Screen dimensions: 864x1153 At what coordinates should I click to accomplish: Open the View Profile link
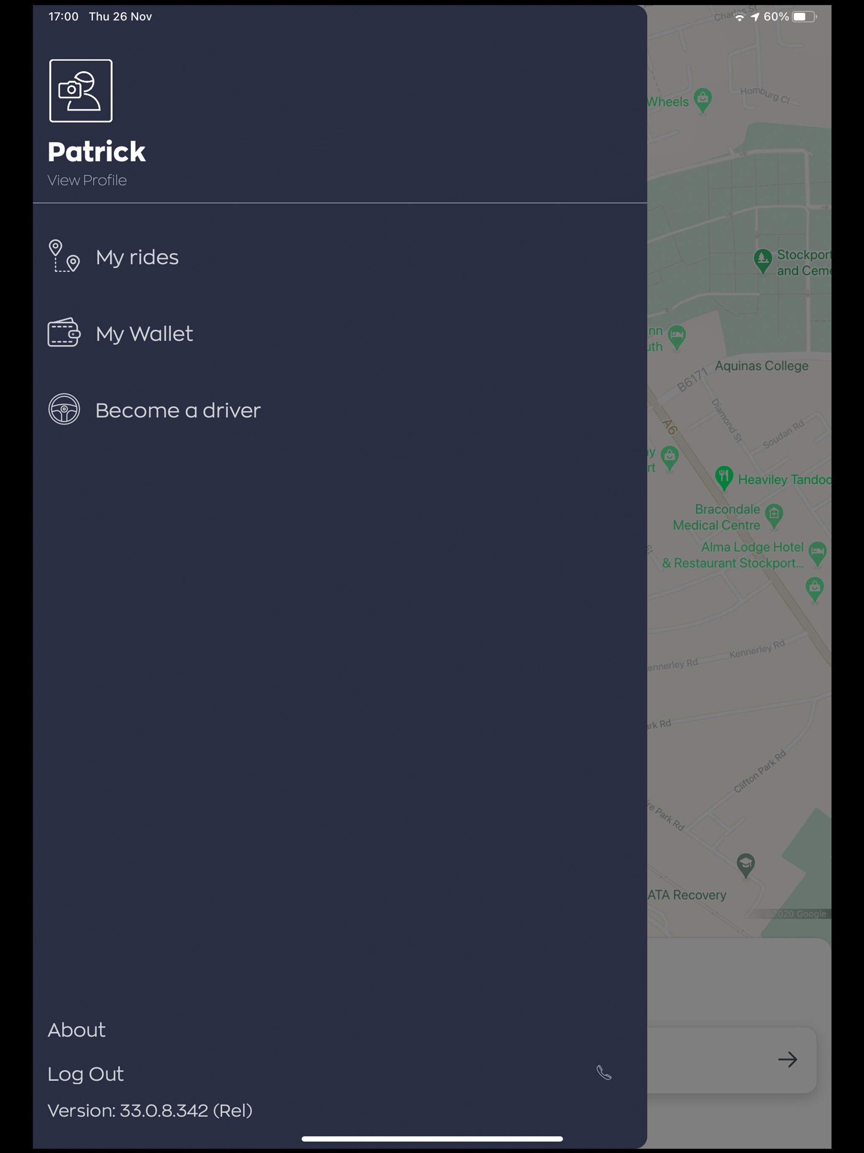(87, 180)
